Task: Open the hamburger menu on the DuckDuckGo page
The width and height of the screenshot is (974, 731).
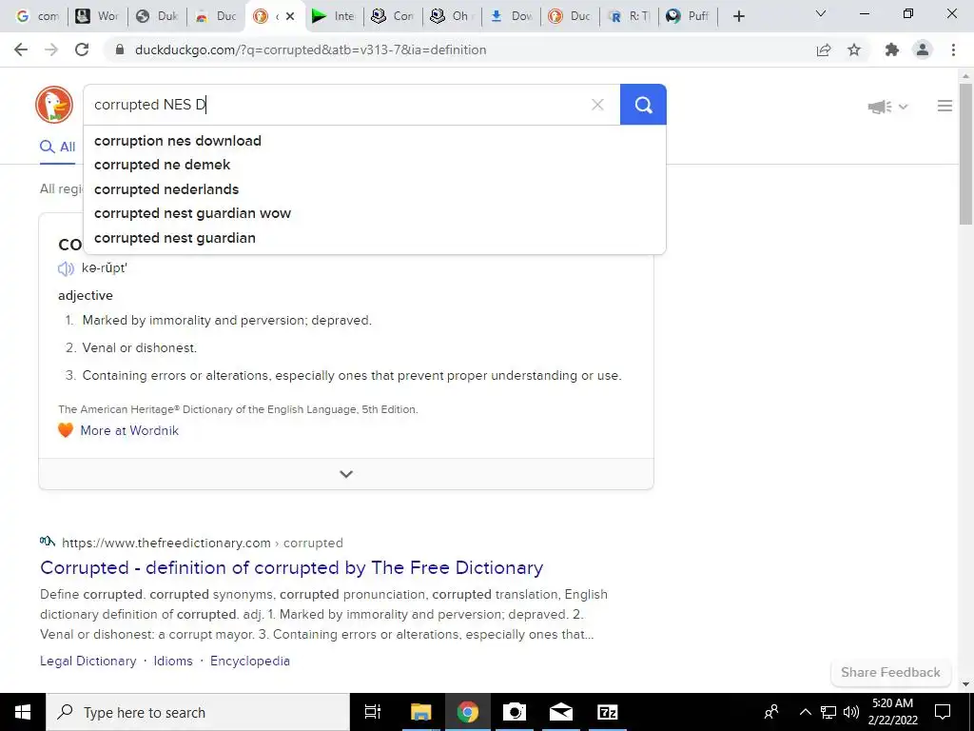Action: coord(945,107)
